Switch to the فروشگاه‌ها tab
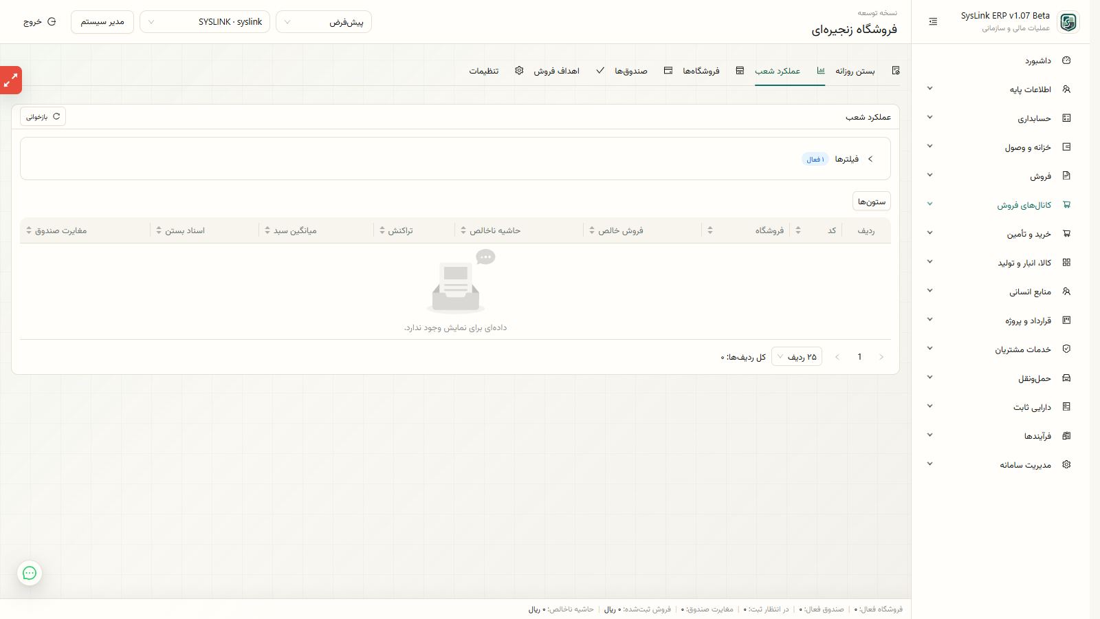The height and width of the screenshot is (619, 1100). 714,71
